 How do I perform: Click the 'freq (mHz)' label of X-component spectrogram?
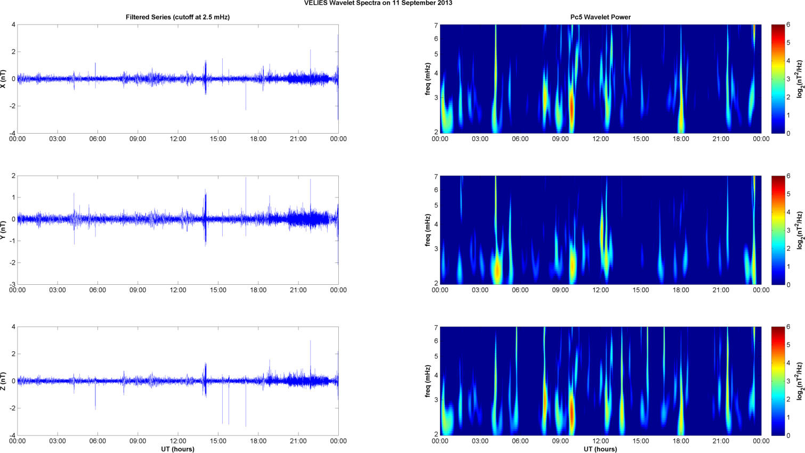pos(428,79)
